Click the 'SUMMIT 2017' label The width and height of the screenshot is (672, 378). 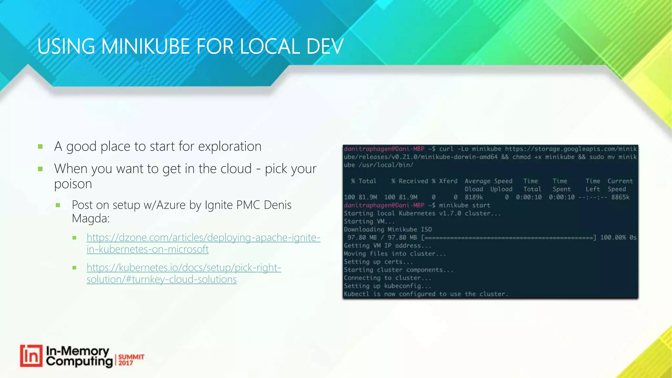(x=131, y=360)
